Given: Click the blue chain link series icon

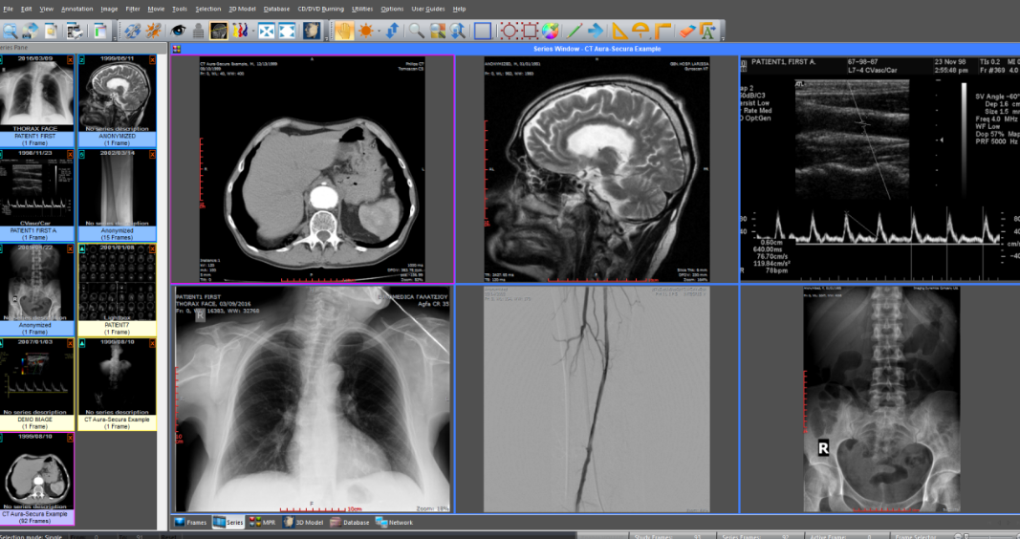Looking at the screenshot, I should coord(133,31).
